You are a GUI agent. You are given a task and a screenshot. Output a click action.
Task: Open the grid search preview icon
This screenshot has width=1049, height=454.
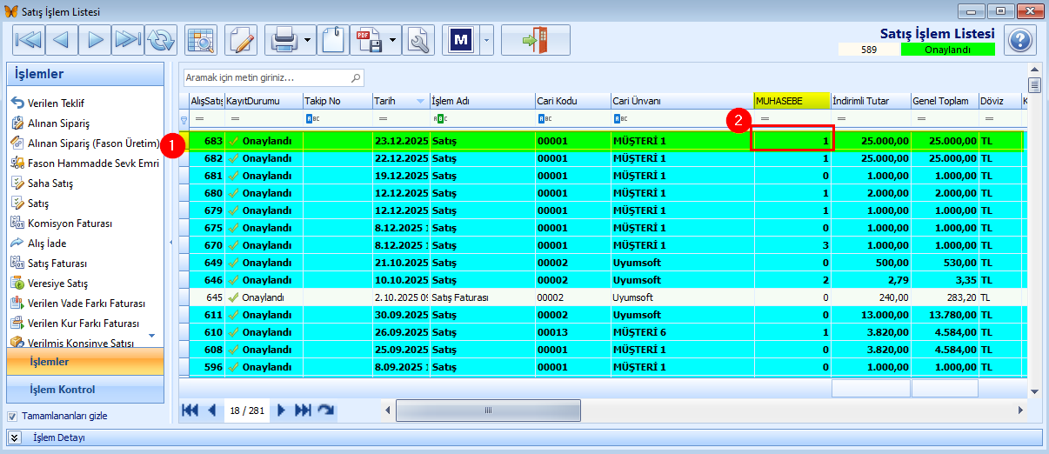201,40
